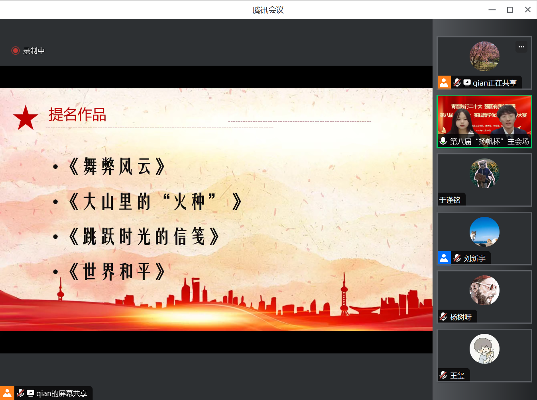Click the active microphone icon on 第八届扬帆杯主会场 tile
Screen dimensions: 537x400
[443, 141]
